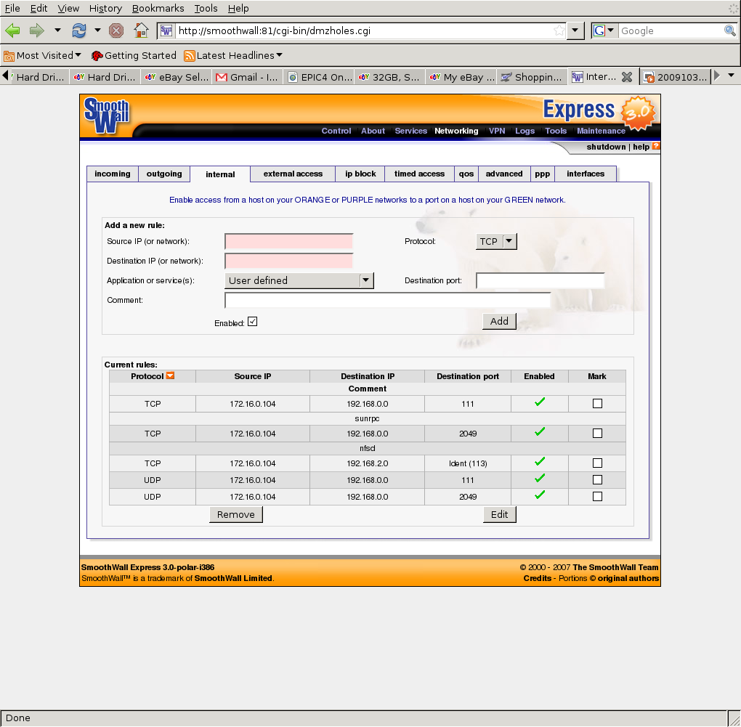The height and width of the screenshot is (727, 741).
Task: Click the Source IP input field
Action: click(288, 241)
